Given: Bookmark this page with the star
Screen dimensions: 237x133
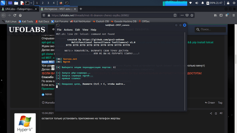Looking at the screenshot, I should pyautogui.click(x=192, y=15).
